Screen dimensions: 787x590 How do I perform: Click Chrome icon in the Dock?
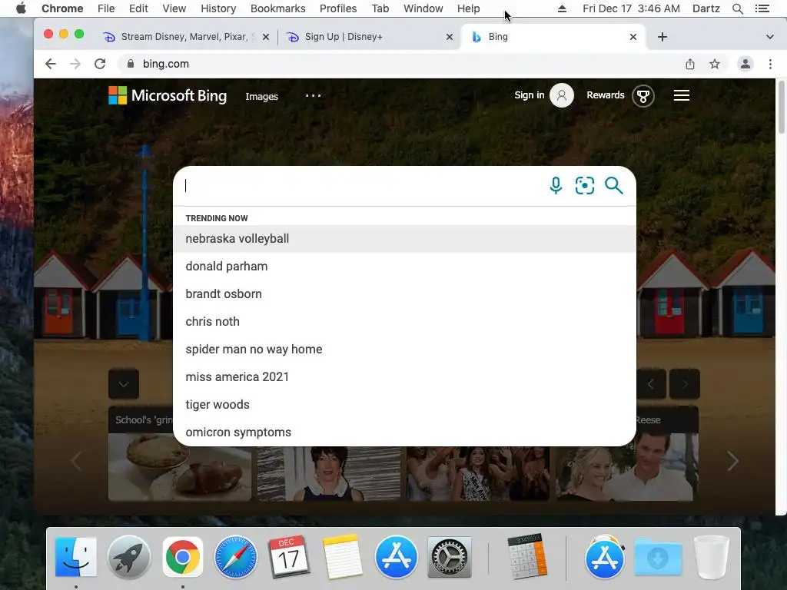(183, 557)
